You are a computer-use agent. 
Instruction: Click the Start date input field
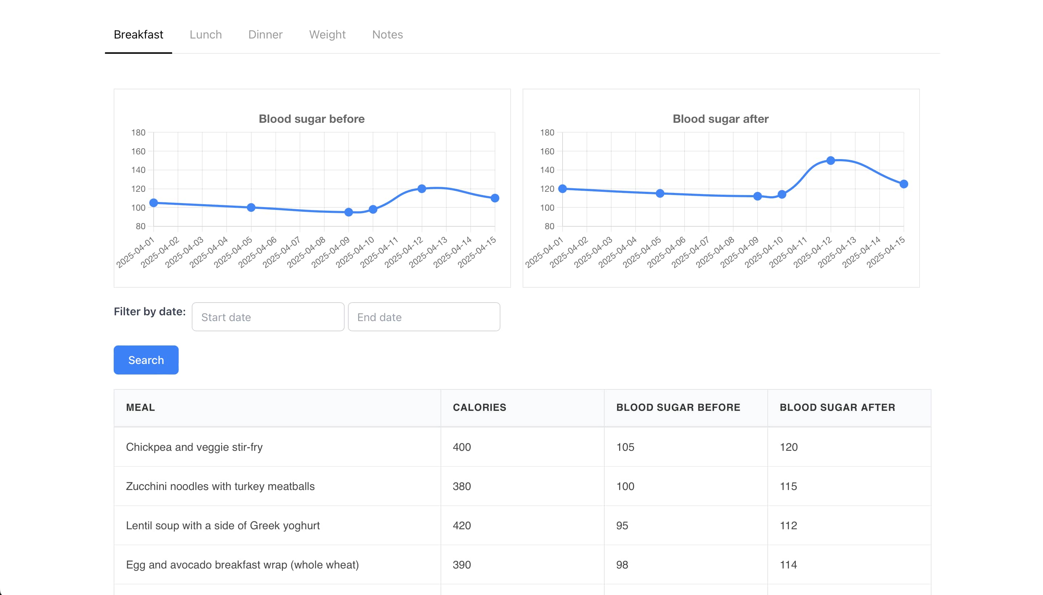tap(268, 317)
